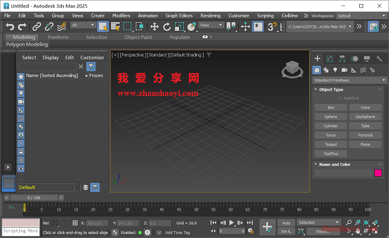This screenshot has height=238, width=389.
Task: Toggle selection lock padlock icon
Action: pyautogui.click(x=65, y=223)
